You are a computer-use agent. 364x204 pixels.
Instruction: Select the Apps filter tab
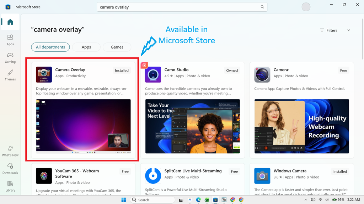click(x=86, y=47)
